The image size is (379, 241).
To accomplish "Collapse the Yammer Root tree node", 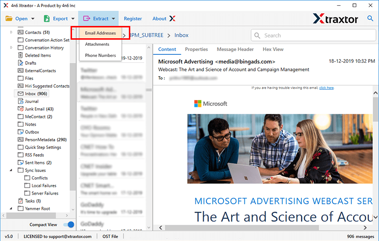I will tap(11, 208).
